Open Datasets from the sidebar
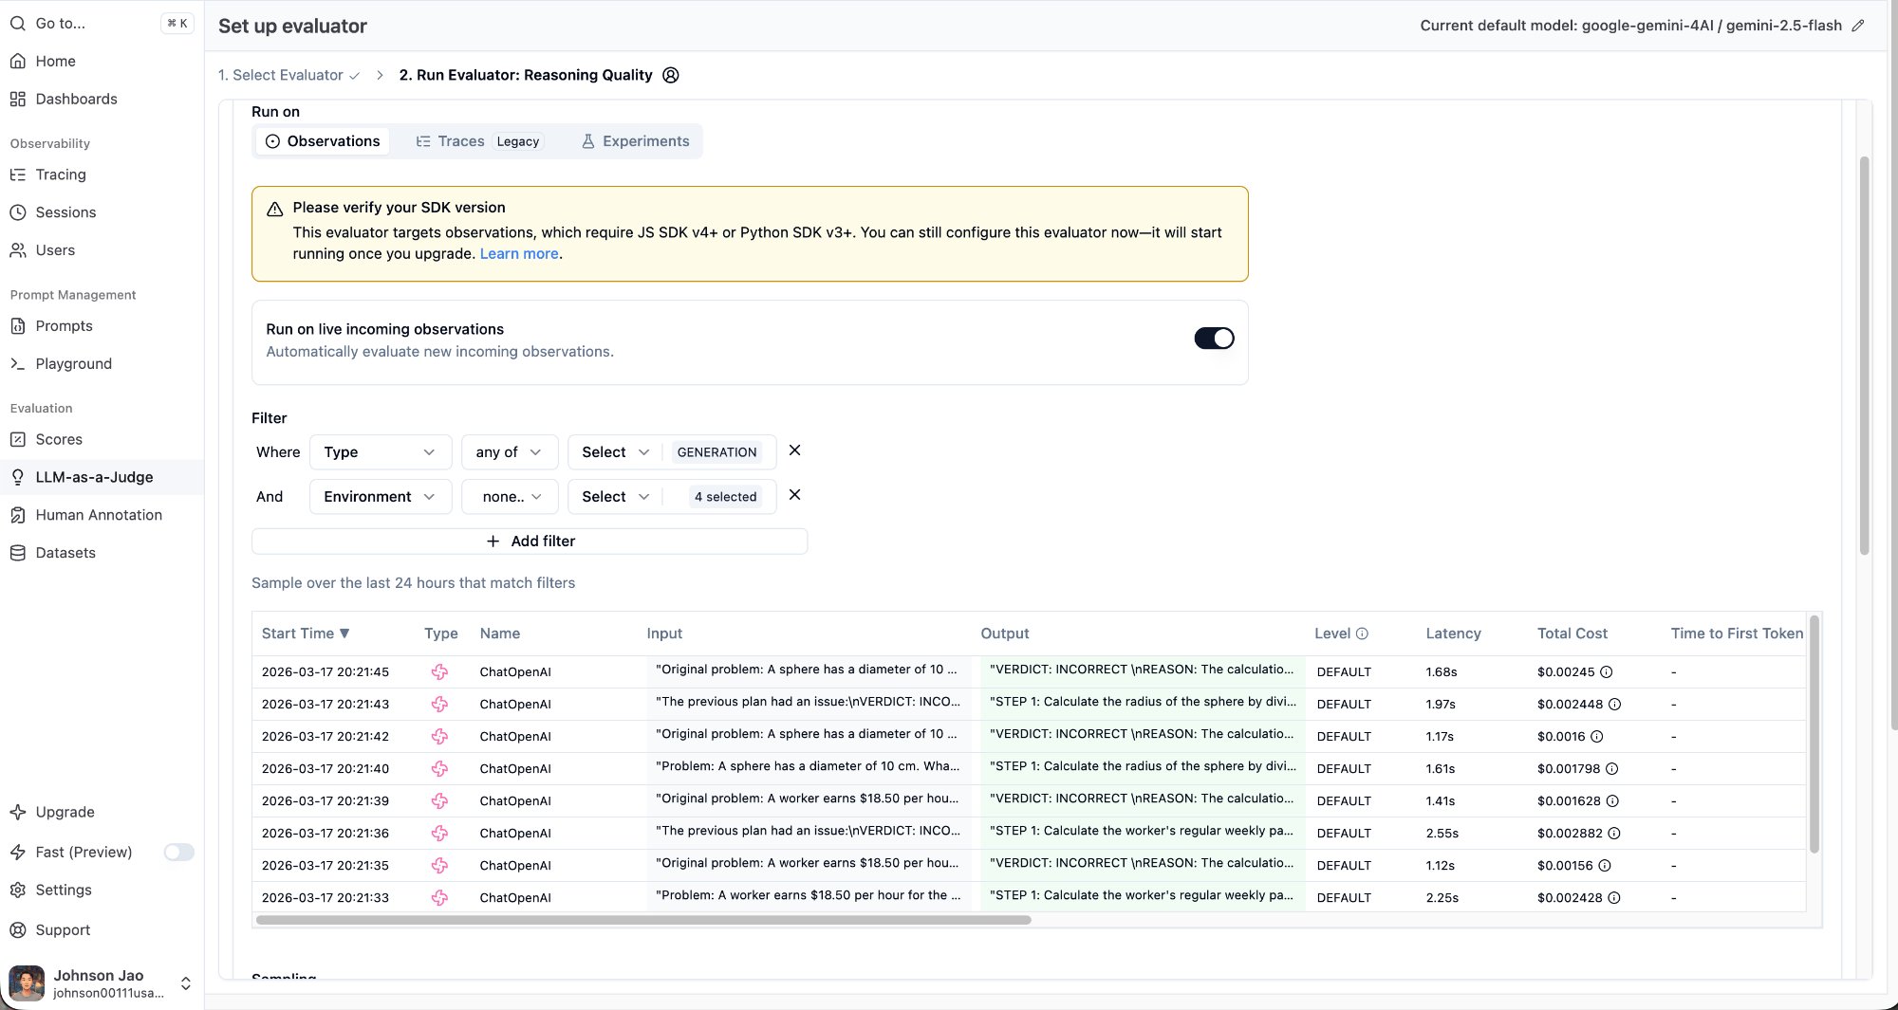 coord(65,552)
